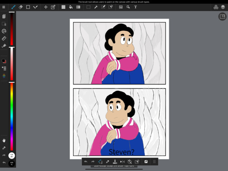Open the selection options menu in the sidebar
Viewport: 228px width, 171px height.
pyautogui.click(x=4, y=24)
